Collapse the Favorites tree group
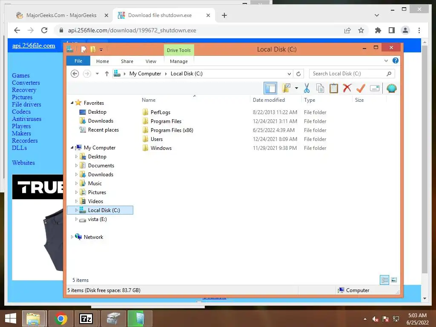Viewport: 436px width, 327px height. [x=72, y=103]
